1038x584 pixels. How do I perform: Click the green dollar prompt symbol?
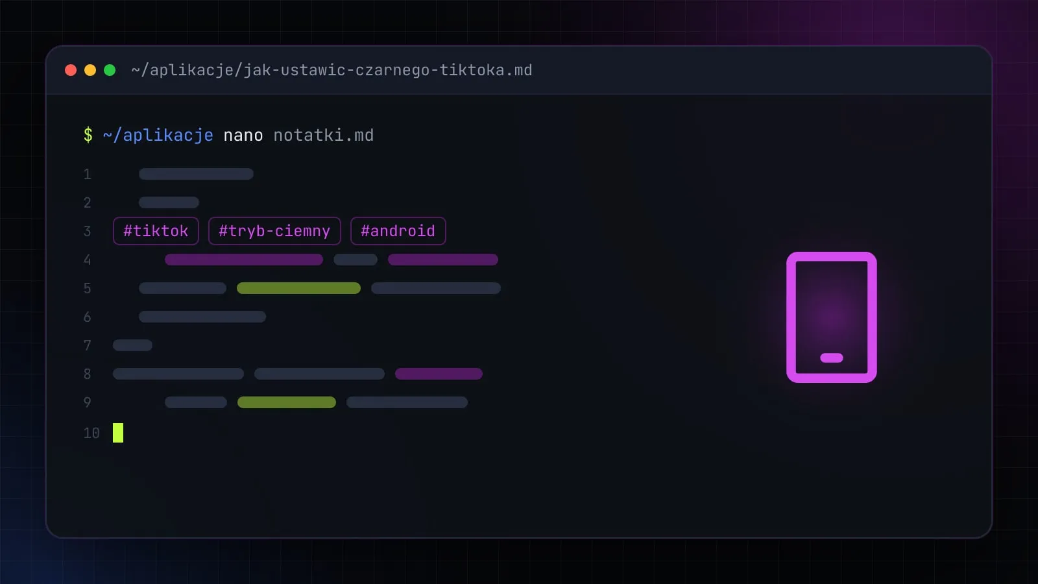[88, 135]
